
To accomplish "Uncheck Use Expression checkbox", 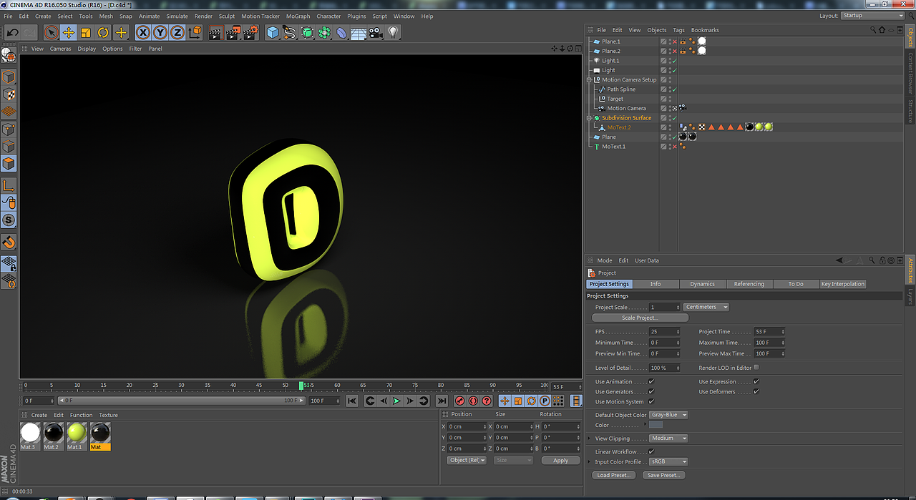I will (756, 382).
